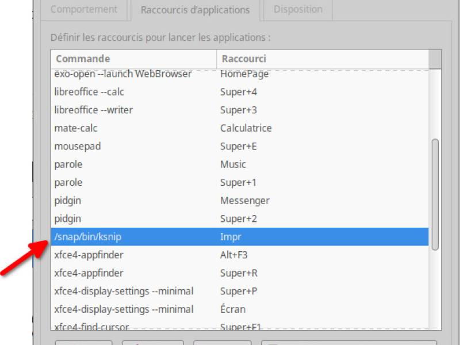Select the xfce4-appfinder command with Alt+F3 shortcut
Screen dimensions: 460x345
point(89,255)
